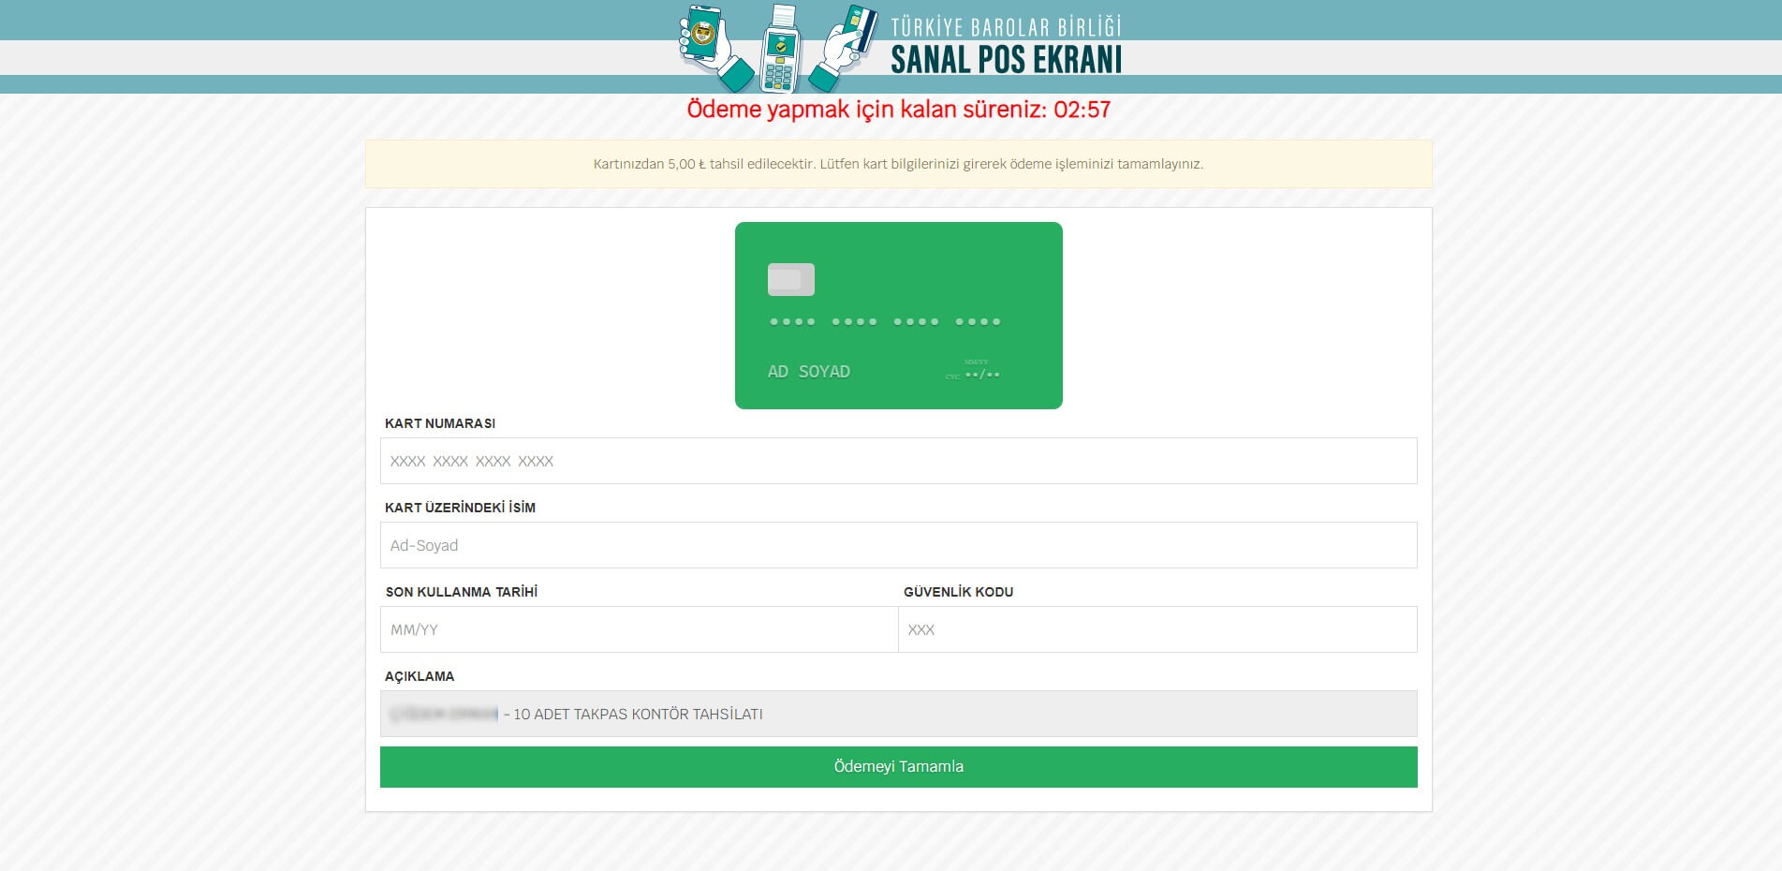Screen dimensions: 1782x871
Task: Click the expiry date placeholder on card
Action: [981, 374]
